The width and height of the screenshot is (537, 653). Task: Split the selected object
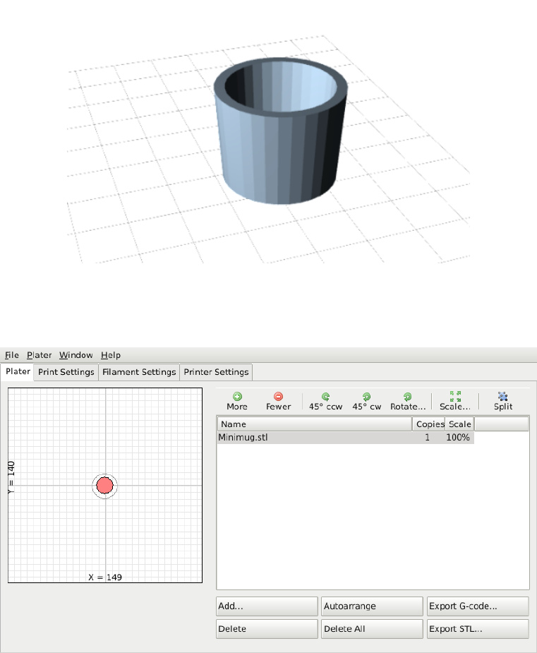[503, 401]
